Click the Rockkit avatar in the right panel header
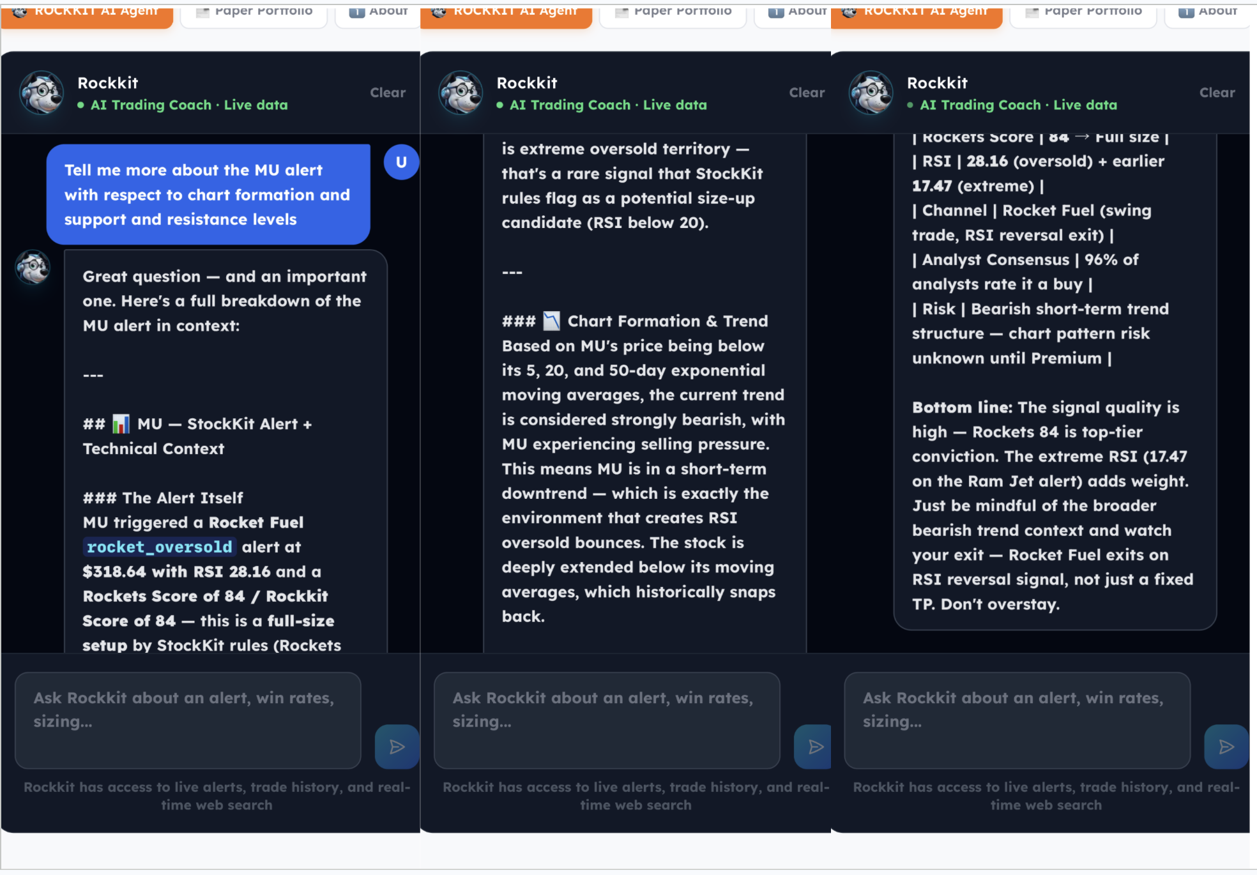The height and width of the screenshot is (875, 1257). (x=871, y=93)
